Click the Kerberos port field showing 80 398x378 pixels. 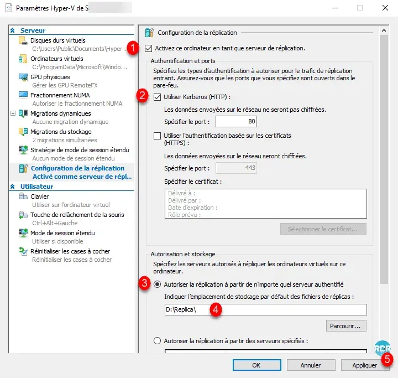coord(236,121)
